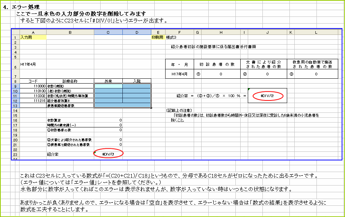Screen dimensions: 345x217
Task: Select the H17年4月 cell in column A
Action: [x=33, y=64]
